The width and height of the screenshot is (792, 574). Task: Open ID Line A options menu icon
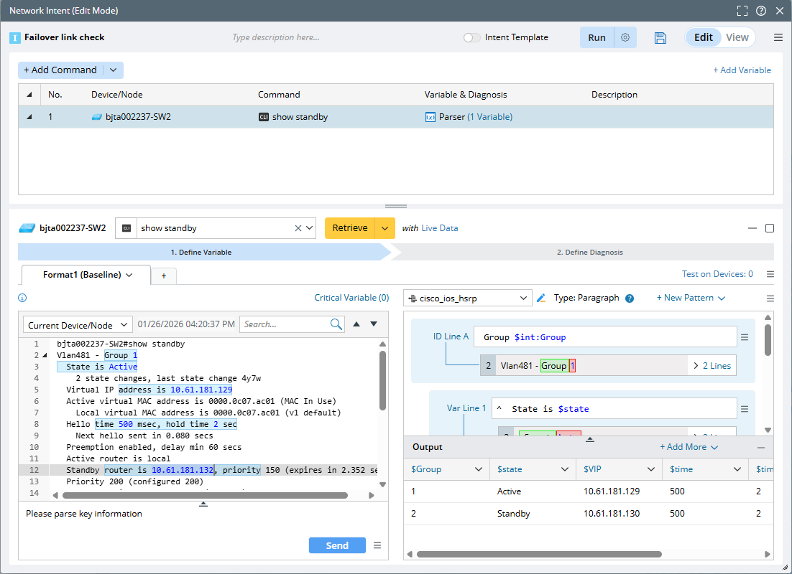(745, 337)
